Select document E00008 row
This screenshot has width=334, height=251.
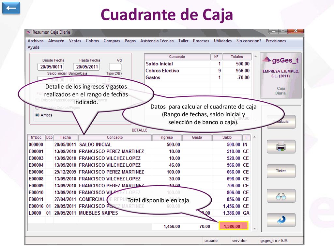click(x=139, y=179)
